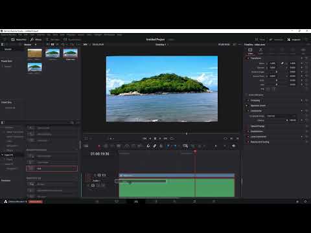Jump to first frame button

(x=144, y=139)
